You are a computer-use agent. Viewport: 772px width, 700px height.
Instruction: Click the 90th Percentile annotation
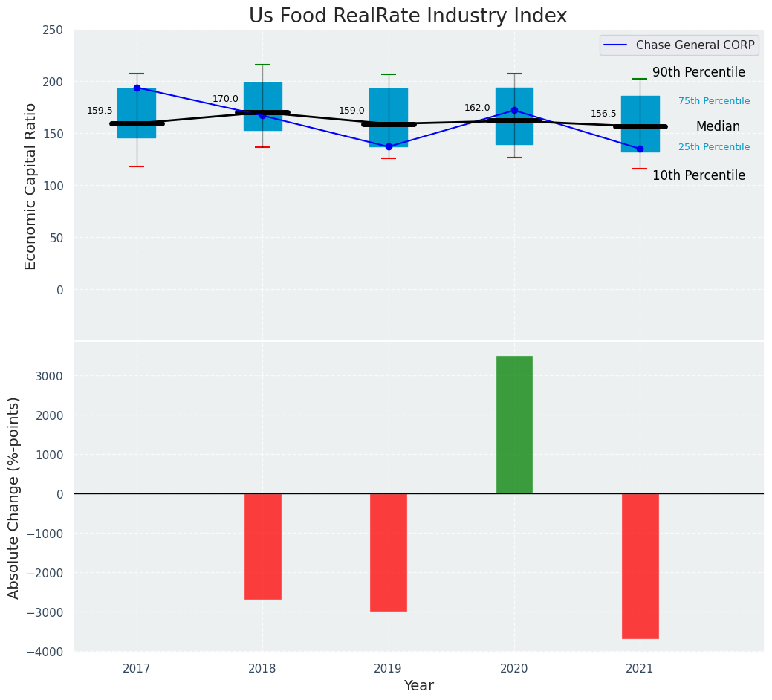(x=698, y=72)
